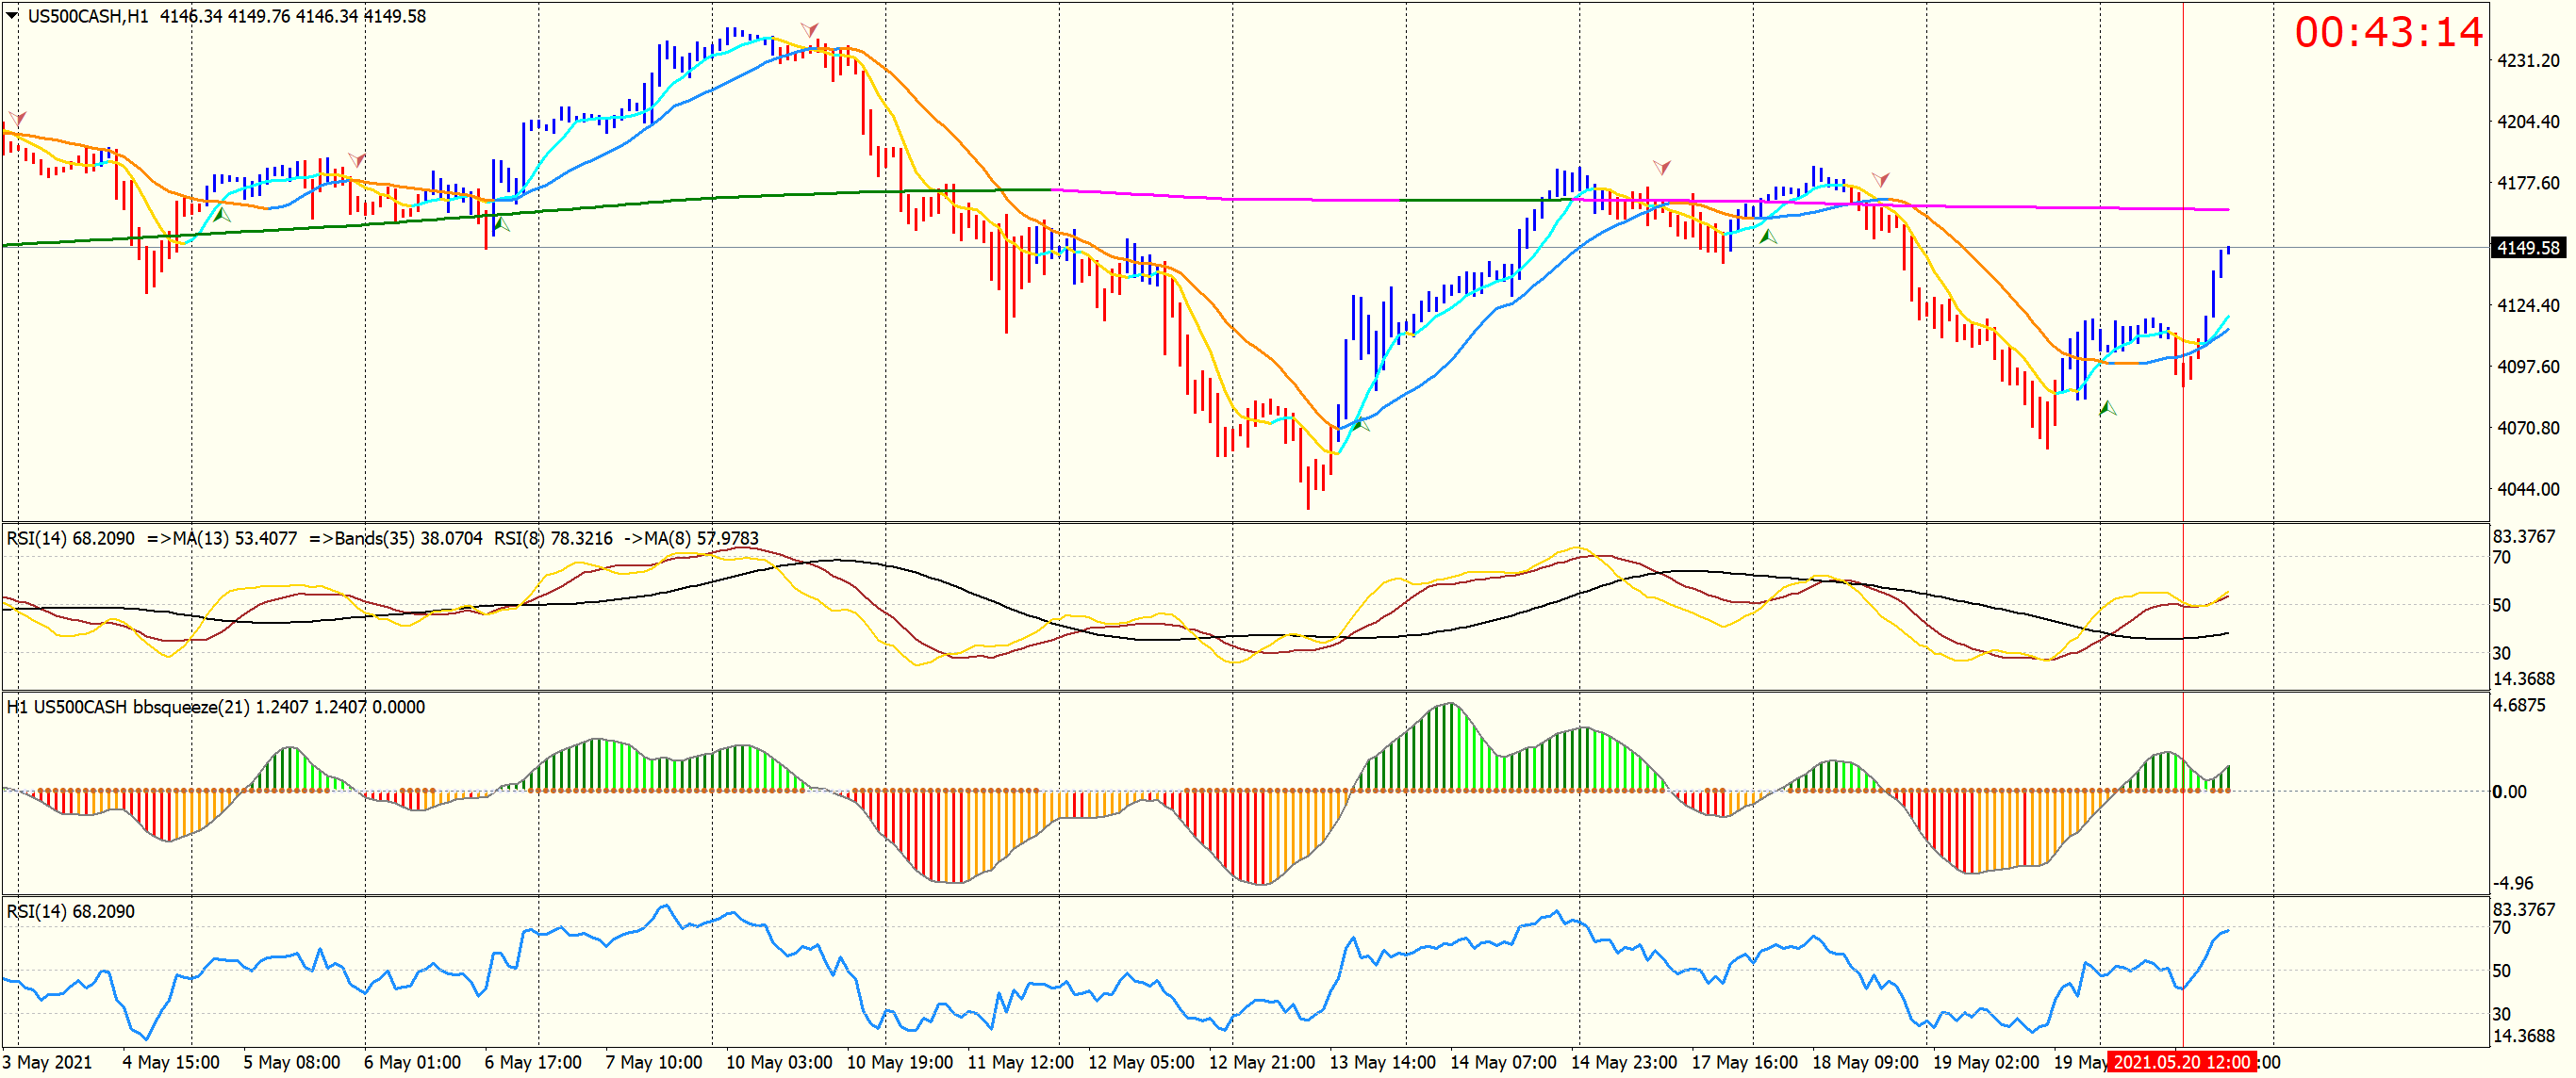Click RSI(14) =>MA(13) indicator label text
2576x1078 pixels.
(x=150, y=538)
